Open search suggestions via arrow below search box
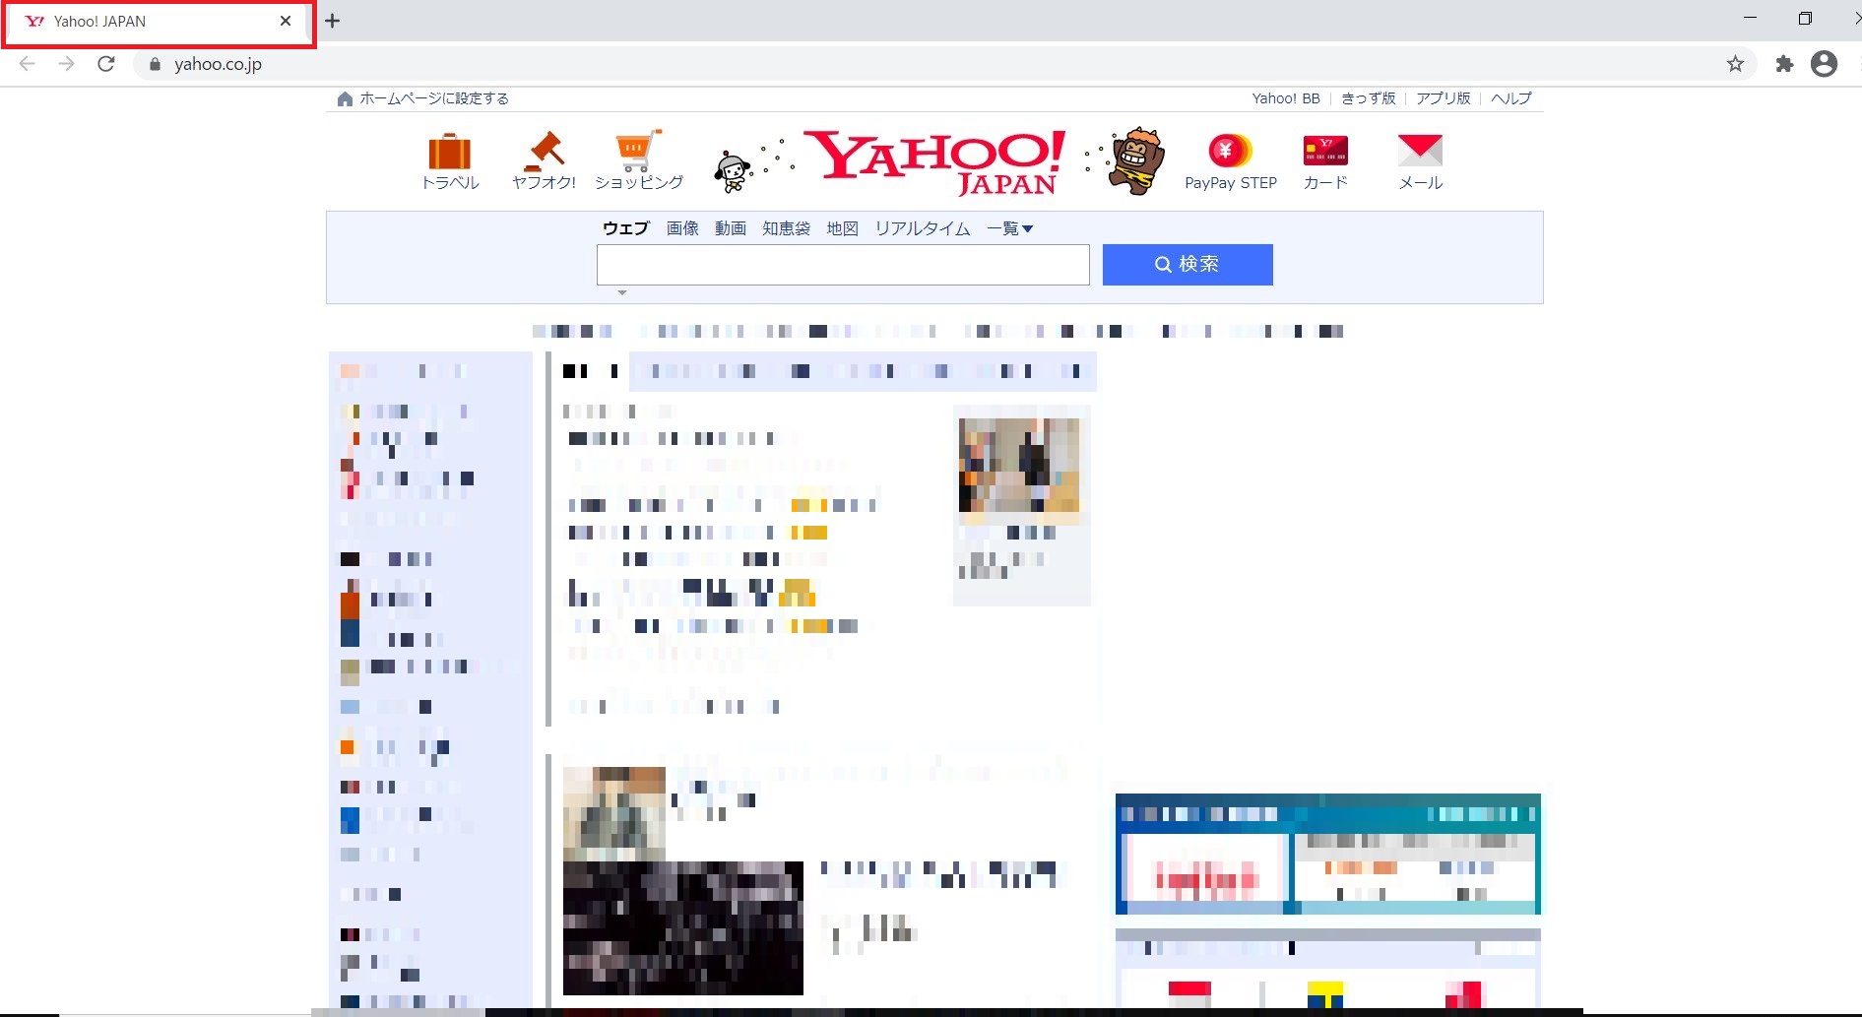 click(x=621, y=292)
